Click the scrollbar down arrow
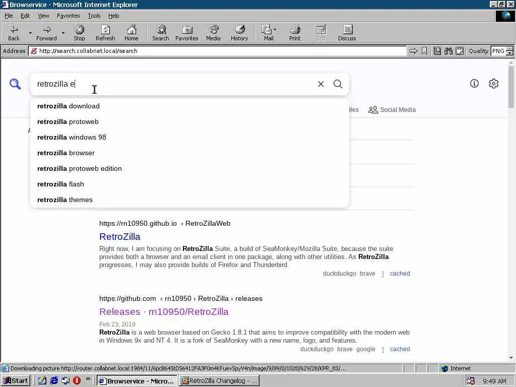 tap(511, 358)
